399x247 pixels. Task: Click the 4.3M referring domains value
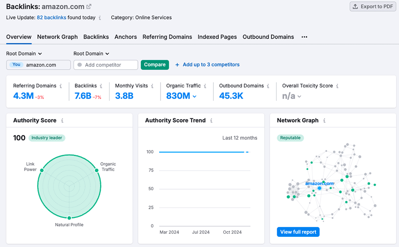pos(23,96)
